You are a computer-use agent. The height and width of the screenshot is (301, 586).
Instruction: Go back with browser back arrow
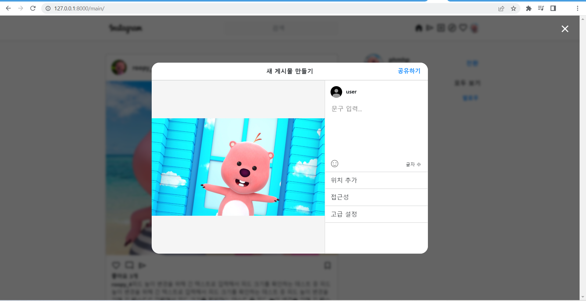point(8,8)
